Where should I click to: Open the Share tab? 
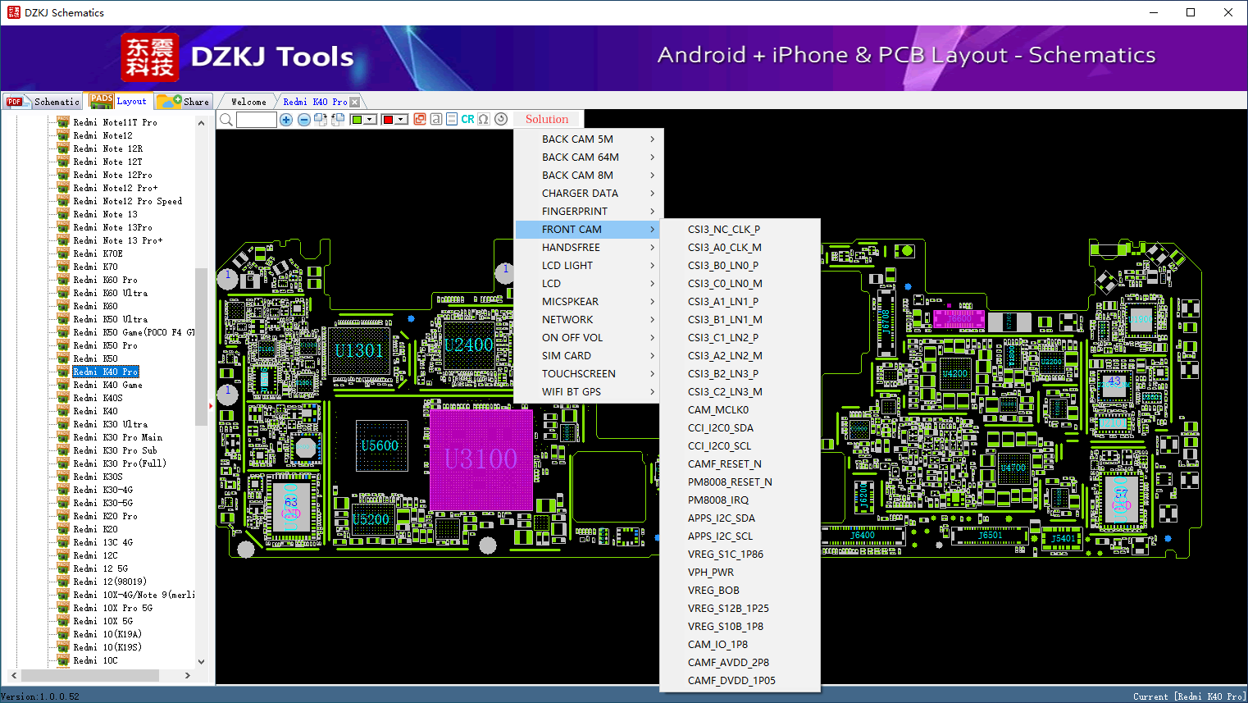[184, 102]
